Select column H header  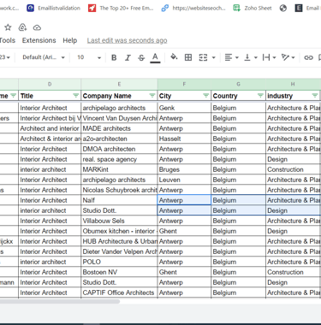[x=293, y=84]
